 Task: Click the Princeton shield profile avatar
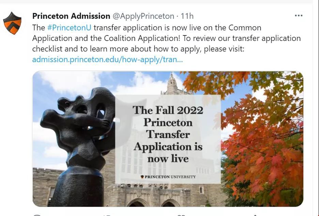point(12,23)
